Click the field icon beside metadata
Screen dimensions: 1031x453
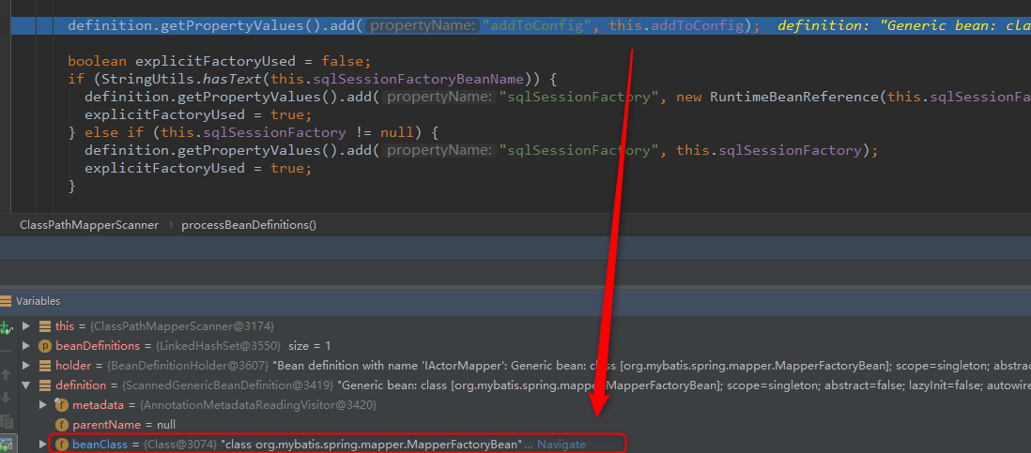(x=62, y=404)
